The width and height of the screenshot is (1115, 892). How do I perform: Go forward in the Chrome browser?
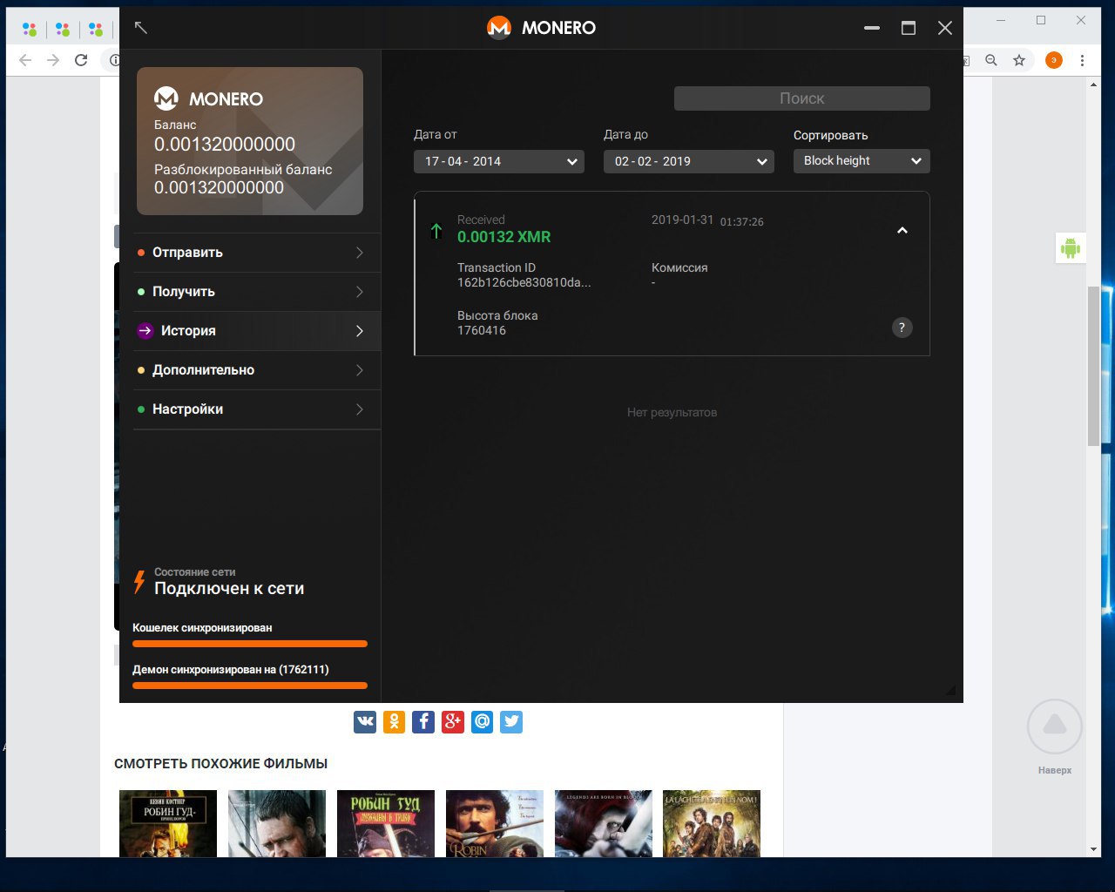[53, 60]
